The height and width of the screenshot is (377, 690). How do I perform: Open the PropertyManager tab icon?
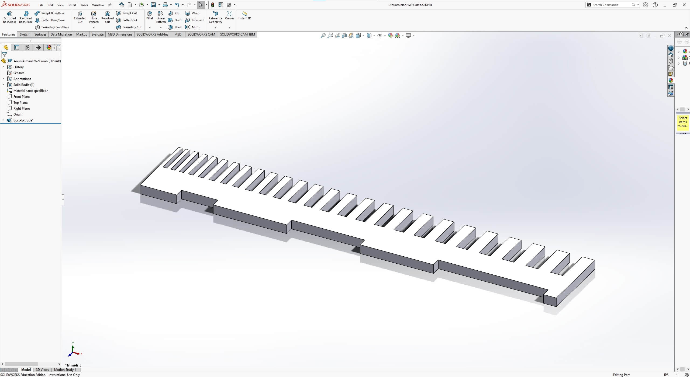pyautogui.click(x=17, y=47)
